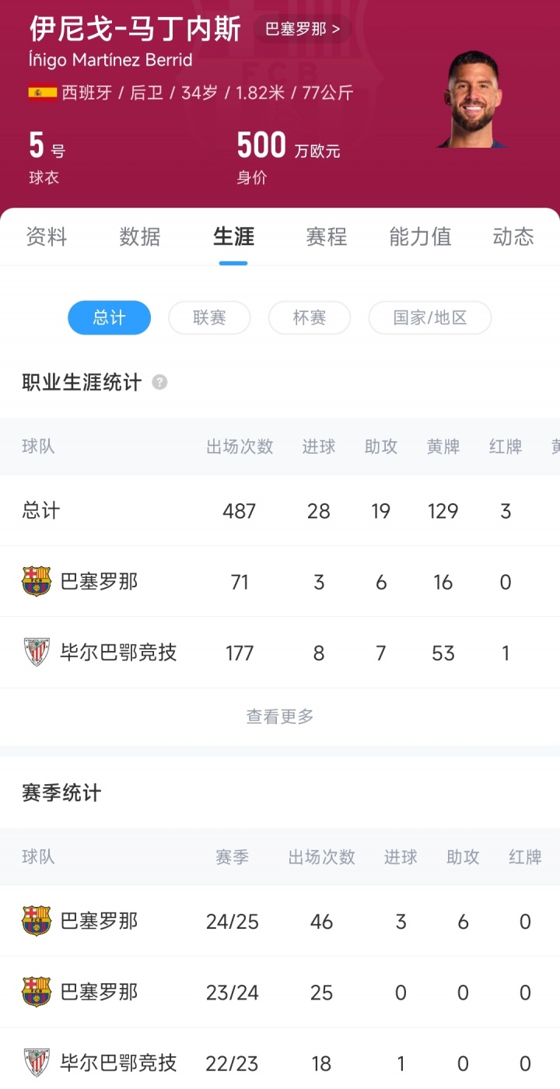Select the 杯赛 filter pill
The height and width of the screenshot is (1089, 560).
click(x=309, y=317)
